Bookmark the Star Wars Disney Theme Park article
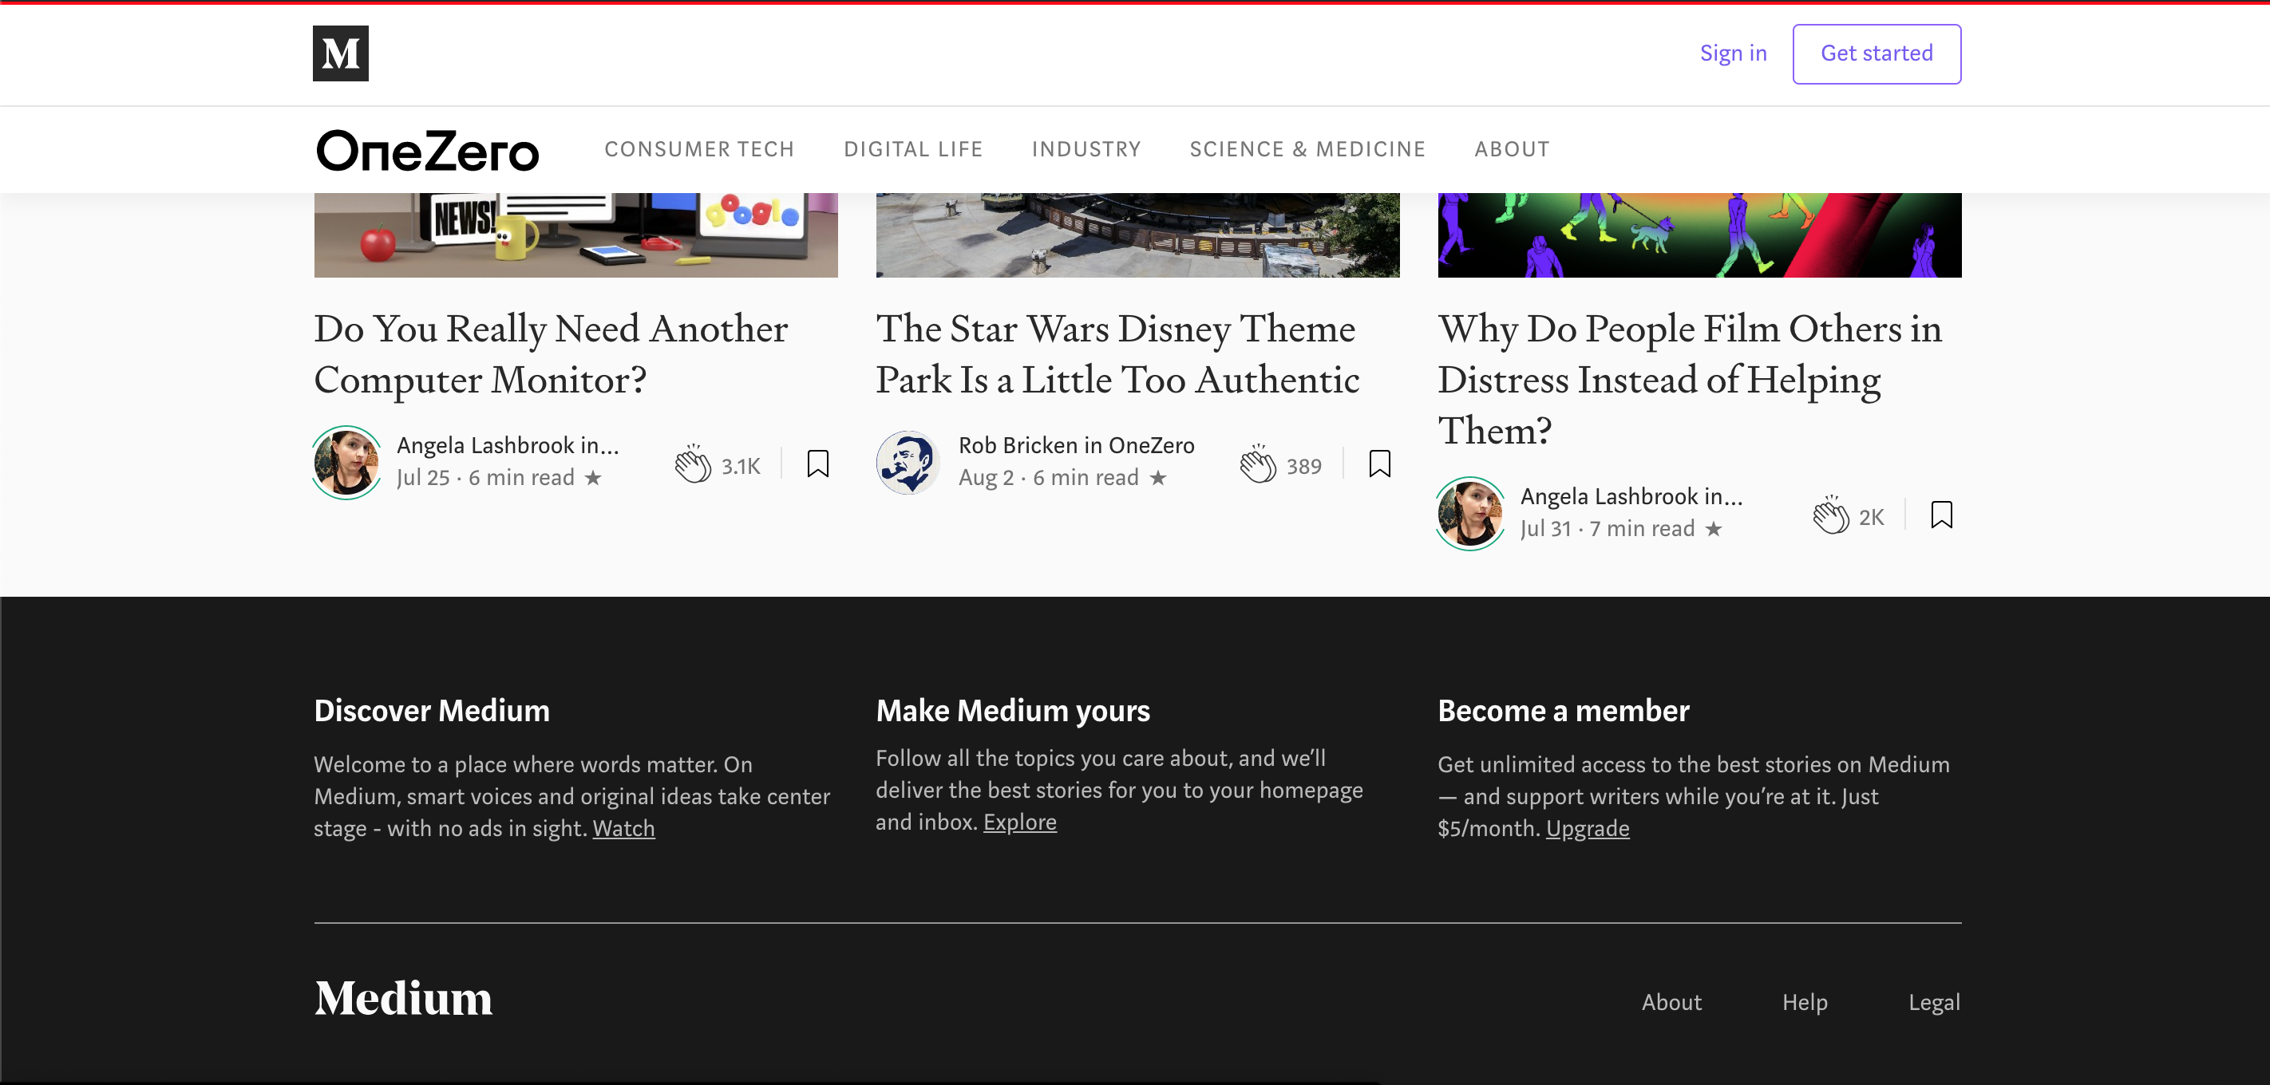This screenshot has height=1085, width=2270. [x=1379, y=464]
